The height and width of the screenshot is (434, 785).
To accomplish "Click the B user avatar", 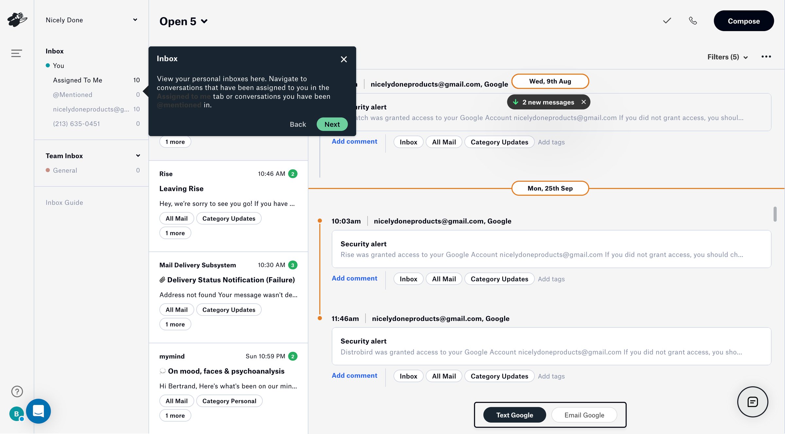I will click(x=16, y=414).
